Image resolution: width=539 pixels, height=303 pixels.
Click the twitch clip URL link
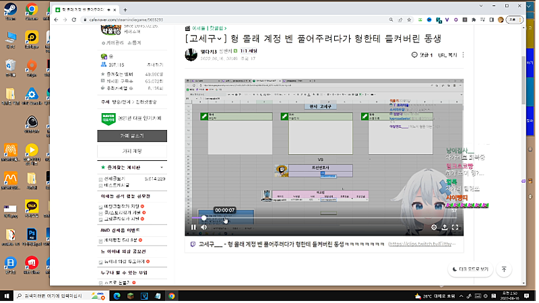point(422,244)
